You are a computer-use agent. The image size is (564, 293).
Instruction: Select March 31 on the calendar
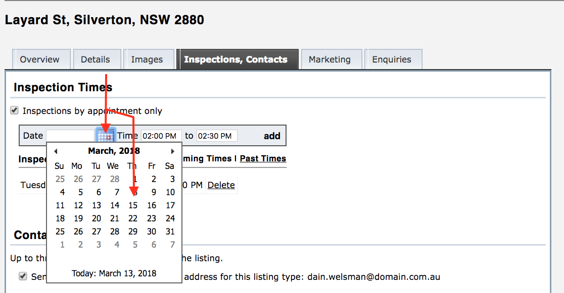click(x=170, y=231)
